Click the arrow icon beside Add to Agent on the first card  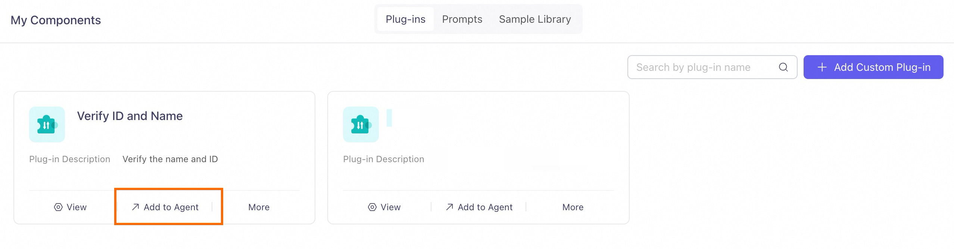[135, 207]
